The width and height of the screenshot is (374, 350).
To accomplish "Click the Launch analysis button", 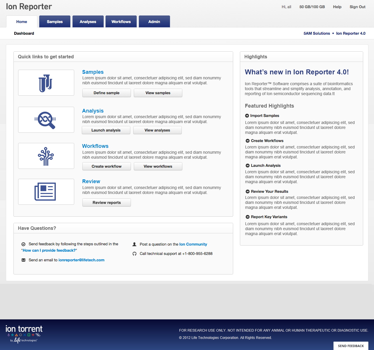I will click(x=106, y=130).
